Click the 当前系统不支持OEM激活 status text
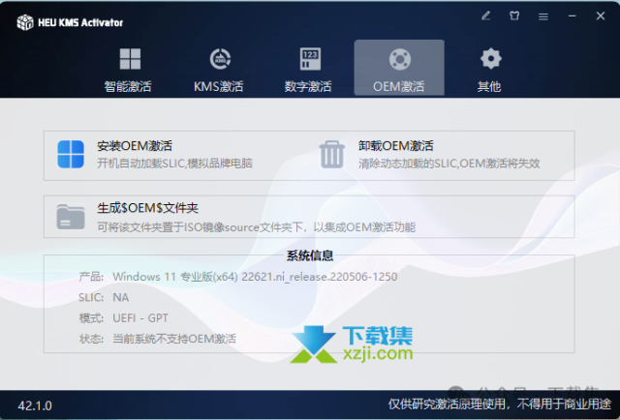 (174, 339)
